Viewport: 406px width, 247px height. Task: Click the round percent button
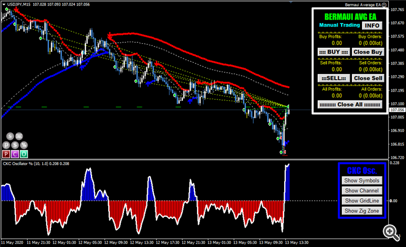(24, 145)
